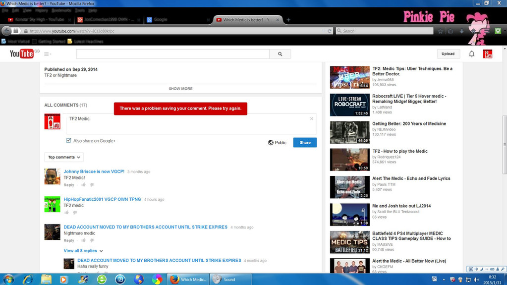The image size is (507, 285).
Task: Click the page vertical scrollbar
Action: coord(505,145)
